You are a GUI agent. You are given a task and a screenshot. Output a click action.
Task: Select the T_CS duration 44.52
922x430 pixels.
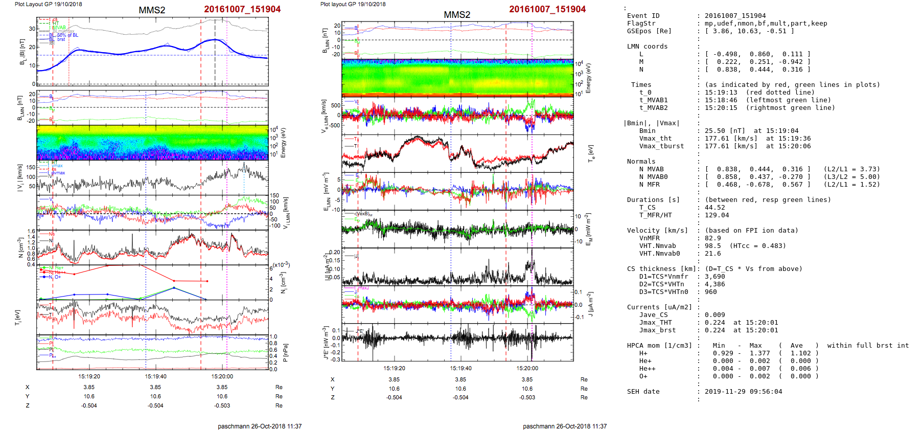click(714, 208)
